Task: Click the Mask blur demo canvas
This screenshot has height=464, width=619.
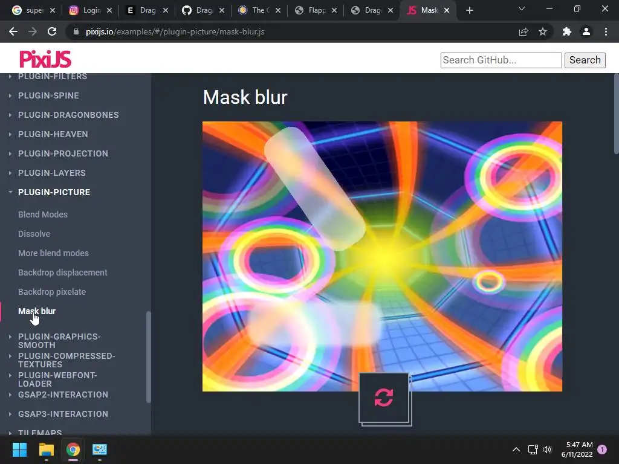Action: coord(382,256)
